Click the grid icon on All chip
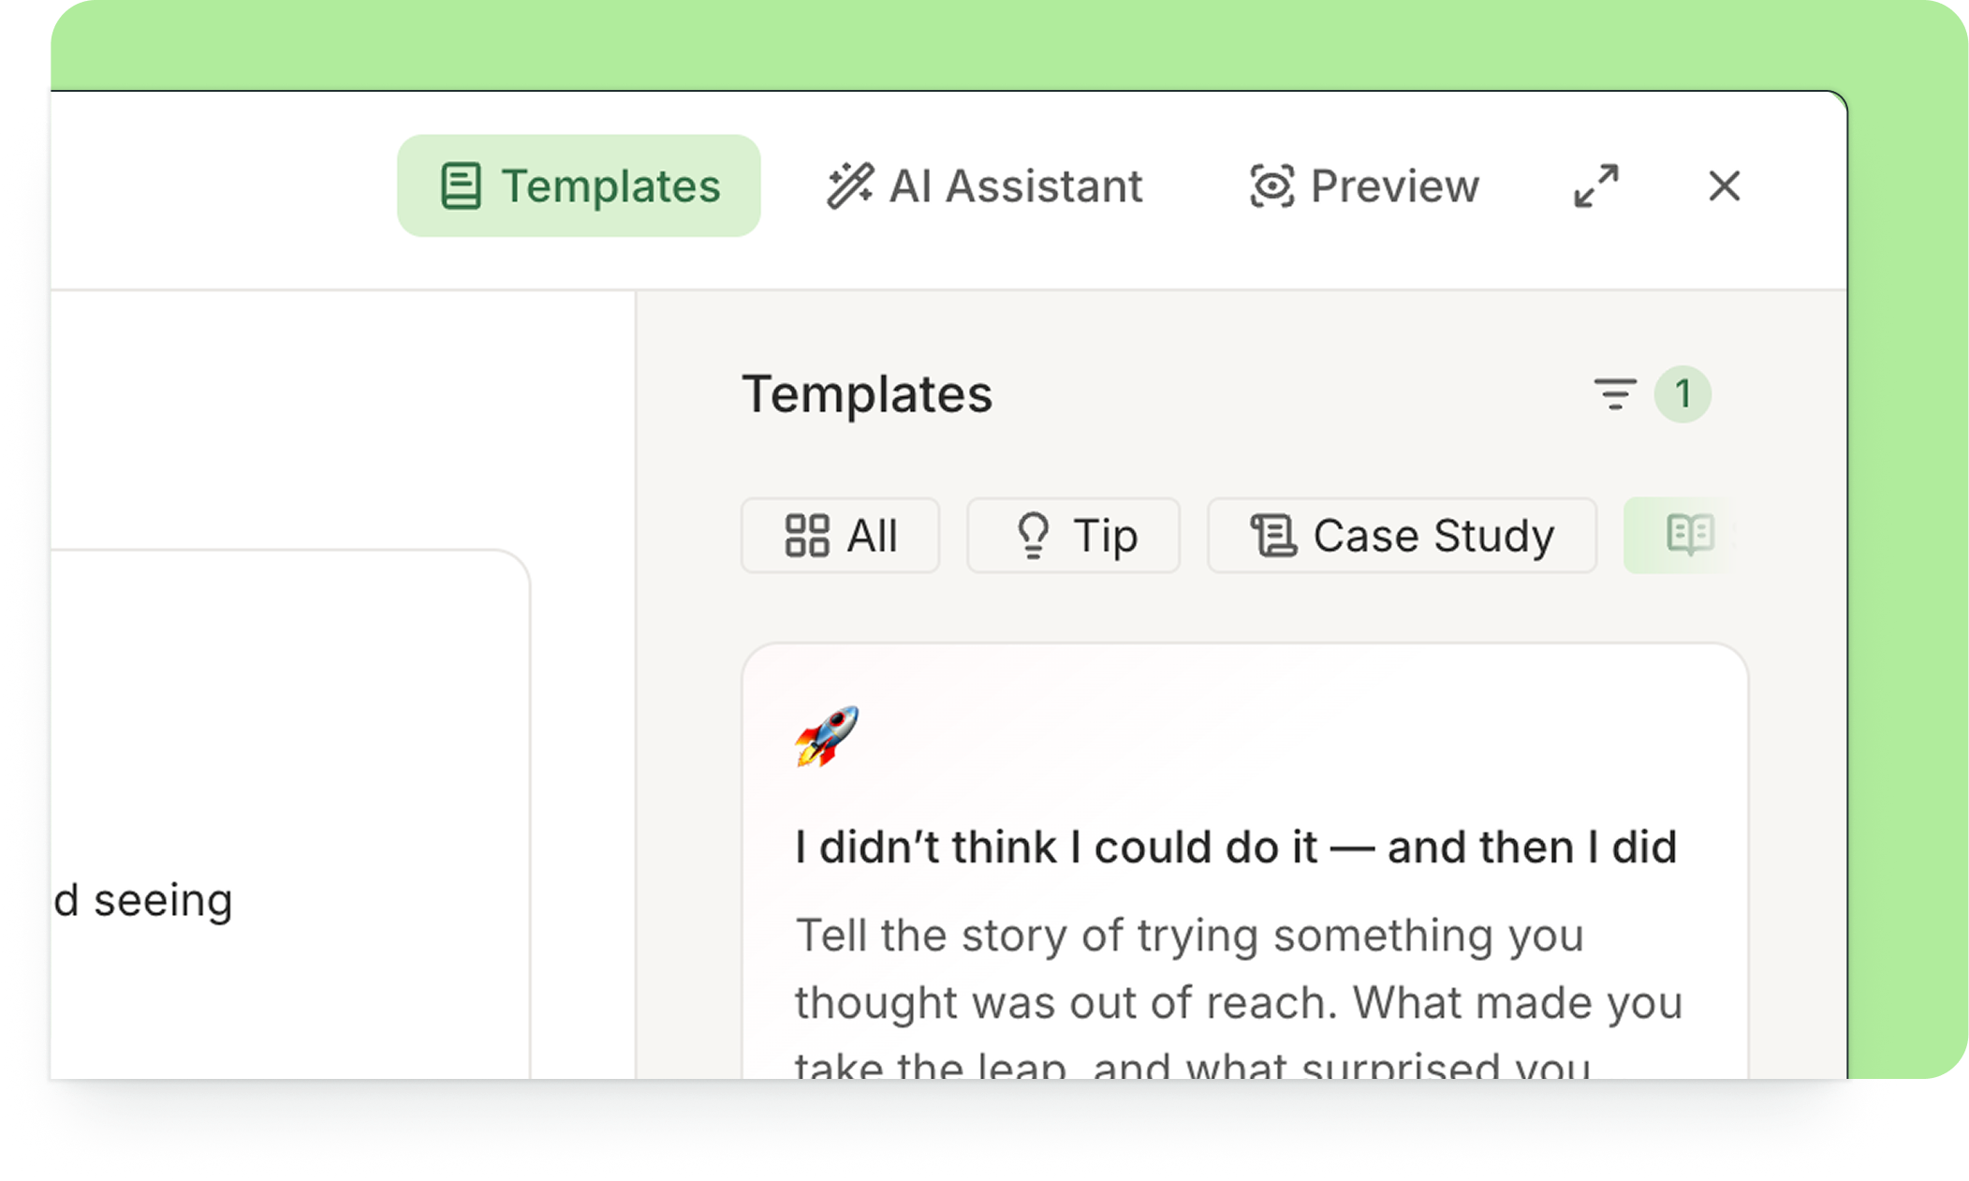The image size is (1969, 1181). pos(806,536)
